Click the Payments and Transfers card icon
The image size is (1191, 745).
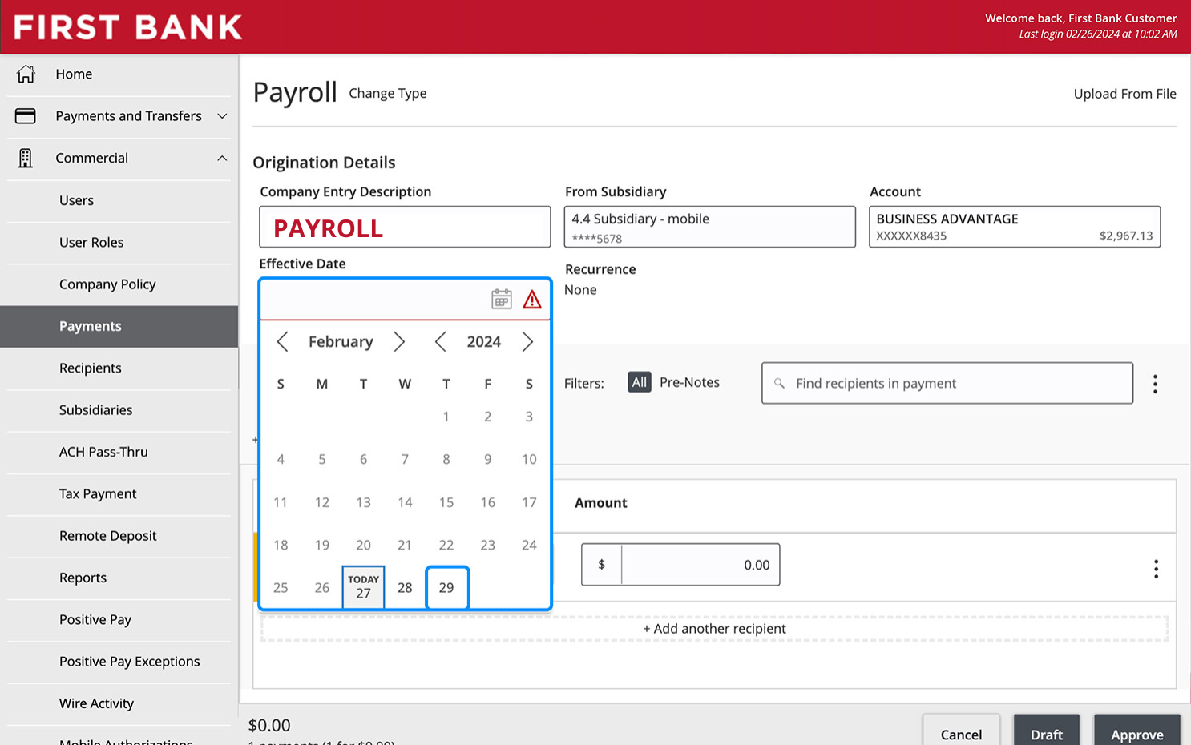(x=26, y=116)
